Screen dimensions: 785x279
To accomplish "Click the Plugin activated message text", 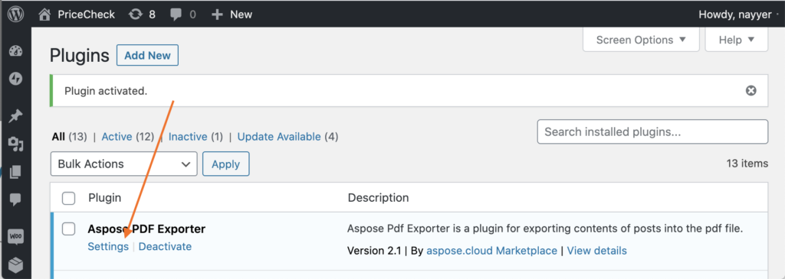I will pyautogui.click(x=106, y=91).
